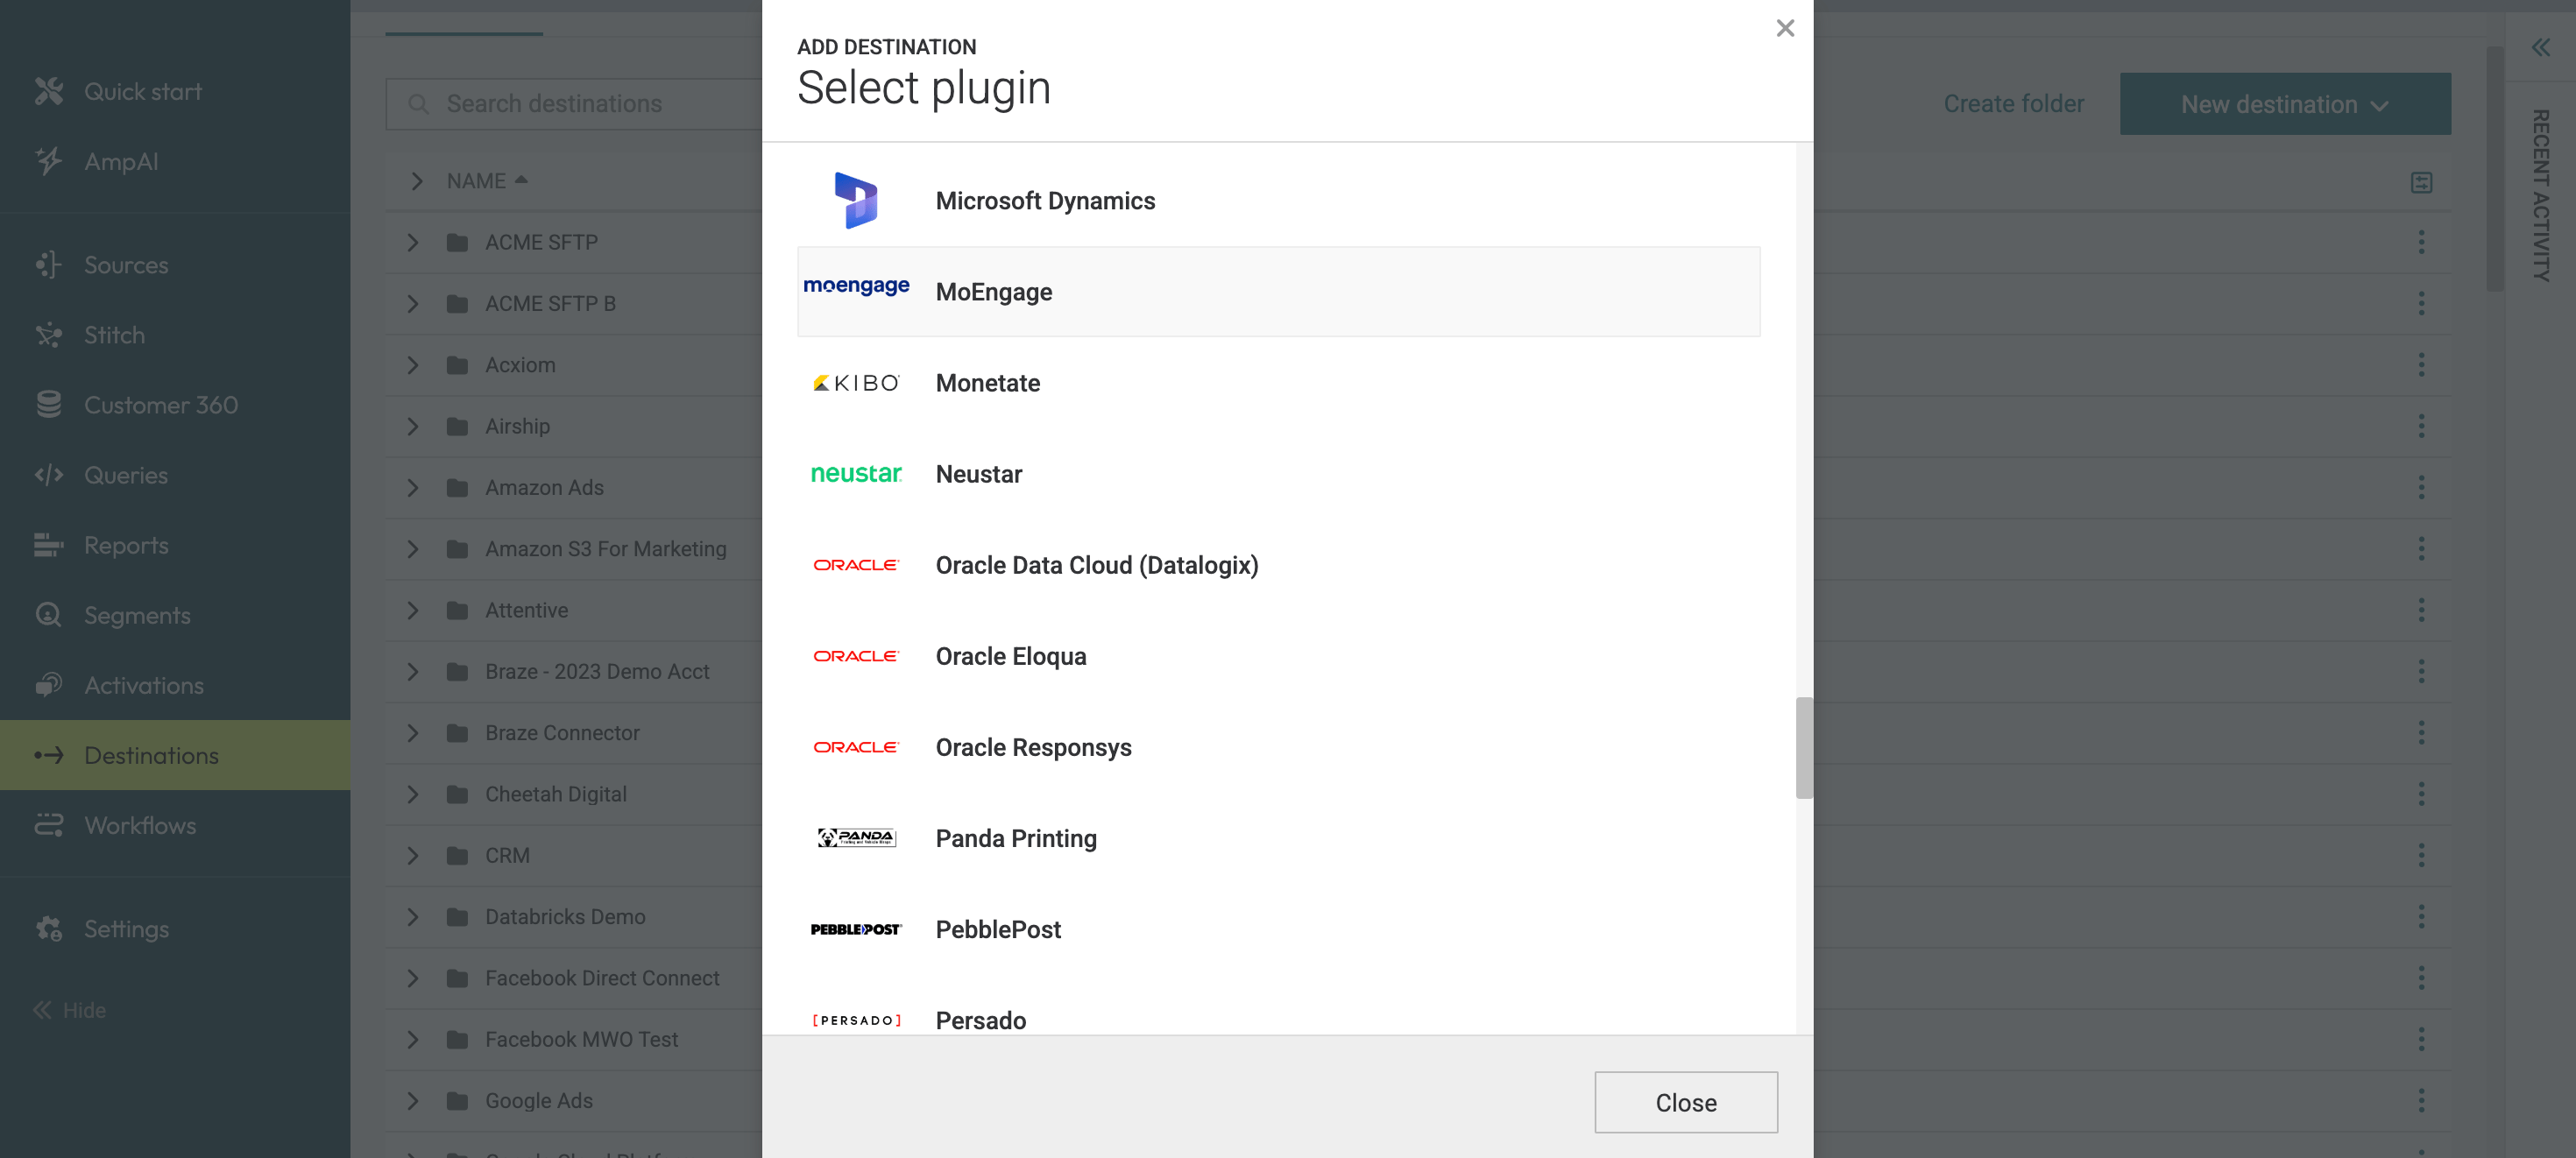The height and width of the screenshot is (1158, 2576).
Task: Click the Workflows sidebar icon
Action: [x=48, y=825]
